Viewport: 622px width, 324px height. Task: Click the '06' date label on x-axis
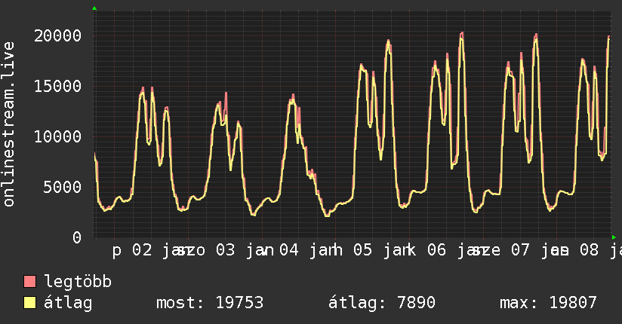tap(436, 250)
